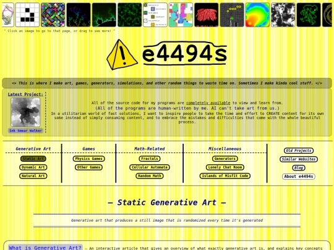The width and height of the screenshot is (334, 250).
Task: Open the tangled colored lines thumbnail
Action: coord(7,15)
